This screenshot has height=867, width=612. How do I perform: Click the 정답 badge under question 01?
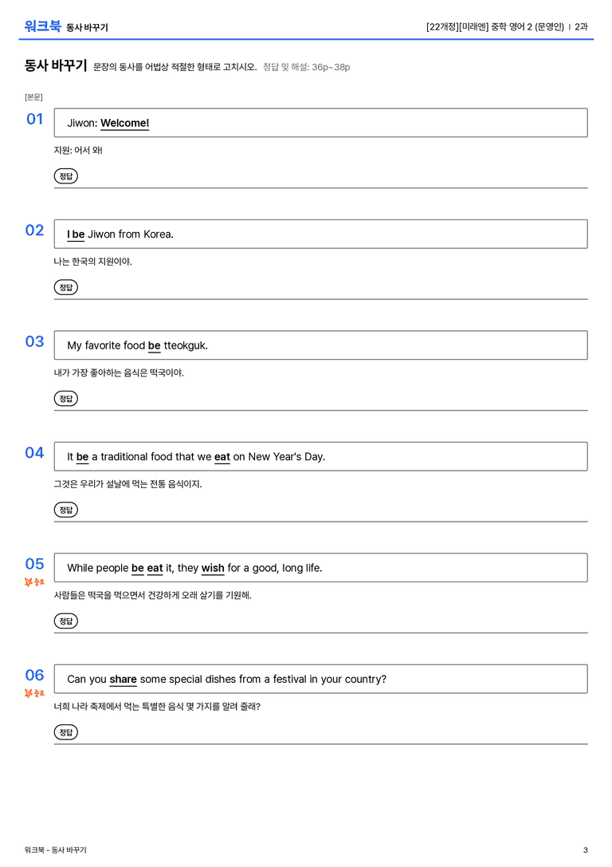(x=65, y=175)
